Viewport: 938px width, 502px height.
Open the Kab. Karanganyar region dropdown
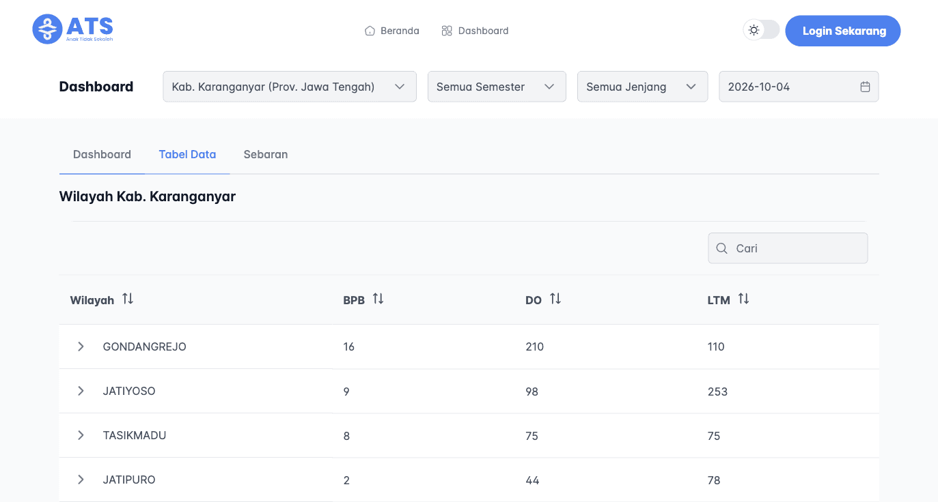coord(290,87)
